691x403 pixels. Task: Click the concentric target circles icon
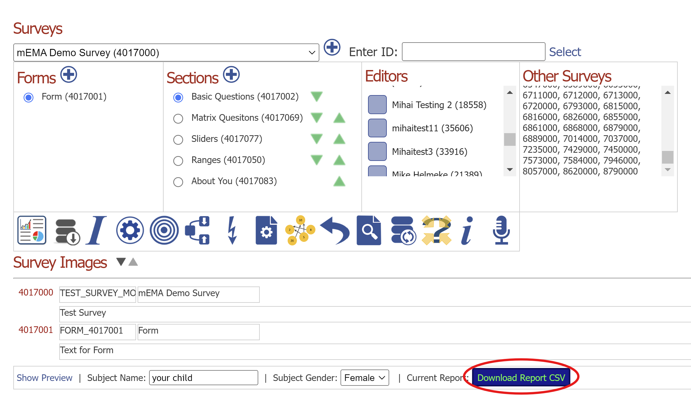click(x=164, y=230)
